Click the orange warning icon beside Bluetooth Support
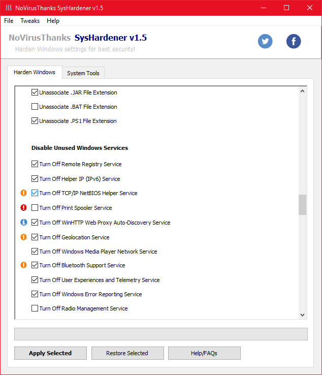This screenshot has width=322, height=375. [23, 265]
